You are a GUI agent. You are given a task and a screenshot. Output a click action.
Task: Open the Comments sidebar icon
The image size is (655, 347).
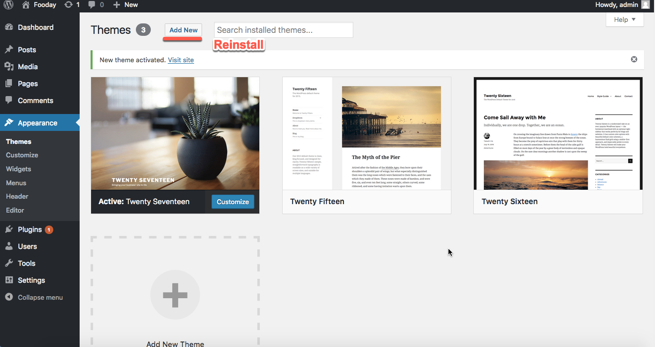coord(9,101)
